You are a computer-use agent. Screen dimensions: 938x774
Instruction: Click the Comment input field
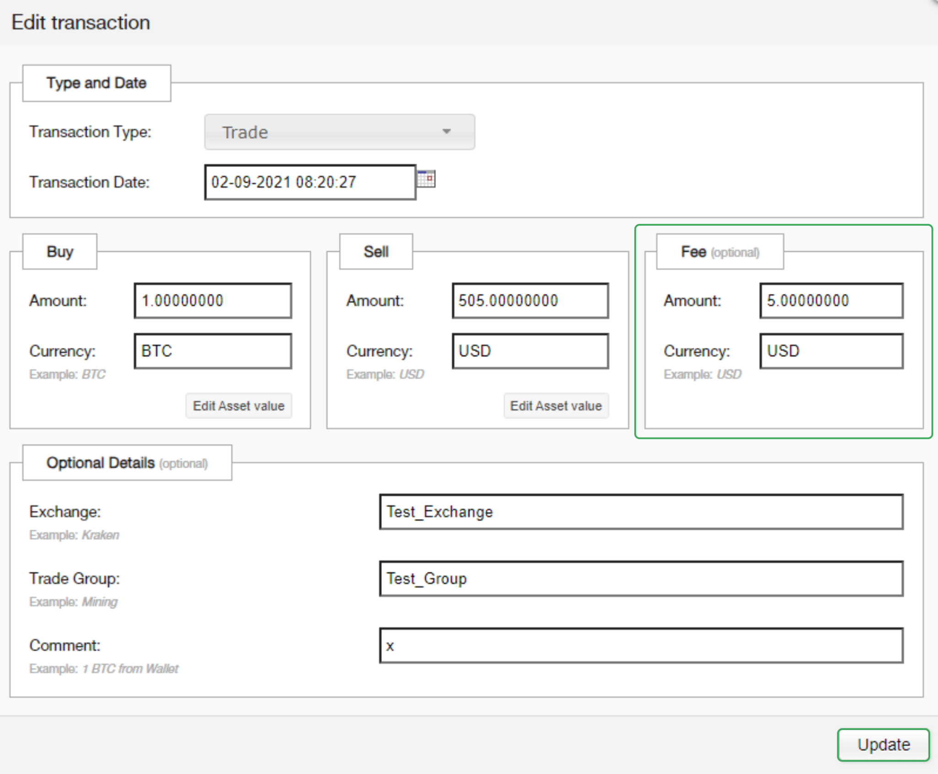pyautogui.click(x=641, y=645)
